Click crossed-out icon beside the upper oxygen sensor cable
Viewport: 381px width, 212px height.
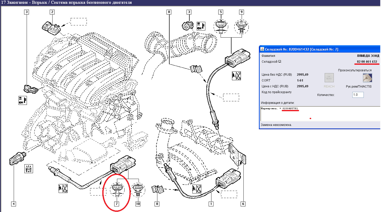[236, 76]
